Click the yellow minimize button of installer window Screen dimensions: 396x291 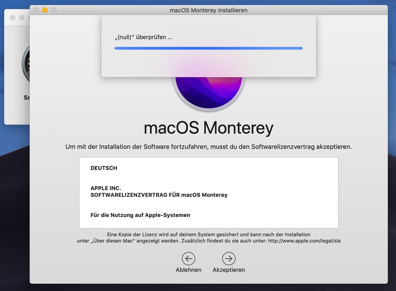click(45, 10)
